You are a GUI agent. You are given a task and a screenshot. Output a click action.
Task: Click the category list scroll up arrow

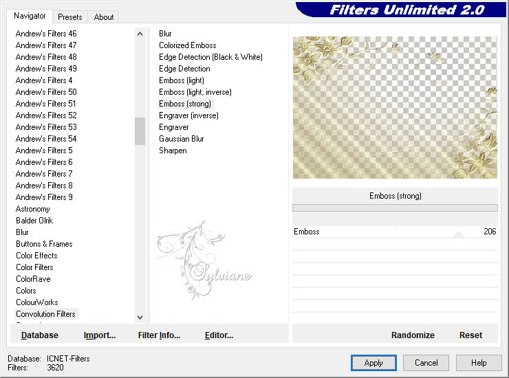click(x=140, y=34)
